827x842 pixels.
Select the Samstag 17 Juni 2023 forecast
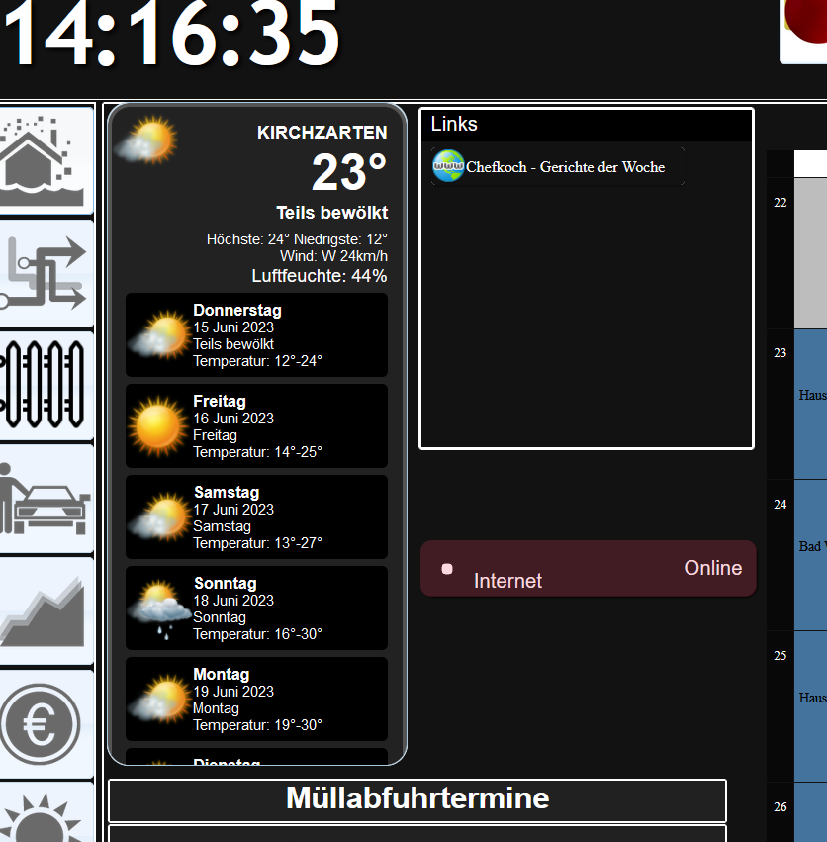click(x=256, y=517)
